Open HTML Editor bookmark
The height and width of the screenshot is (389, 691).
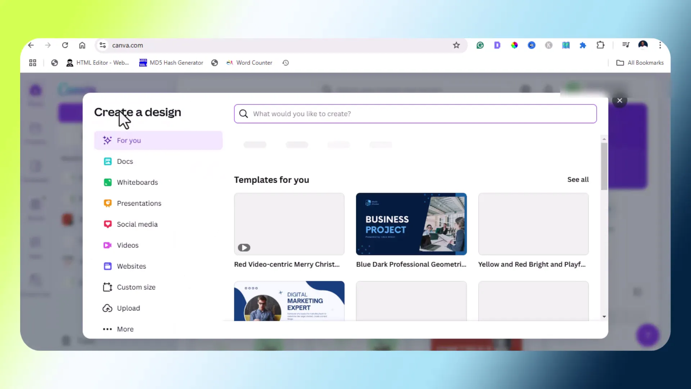98,63
